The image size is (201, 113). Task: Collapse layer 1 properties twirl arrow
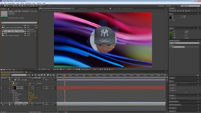[x=8, y=80]
